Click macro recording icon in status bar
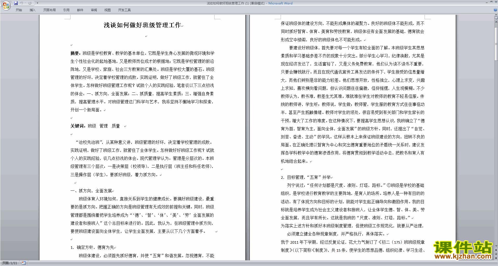Viewport: 498px width, 266px height. pyautogui.click(x=24, y=263)
